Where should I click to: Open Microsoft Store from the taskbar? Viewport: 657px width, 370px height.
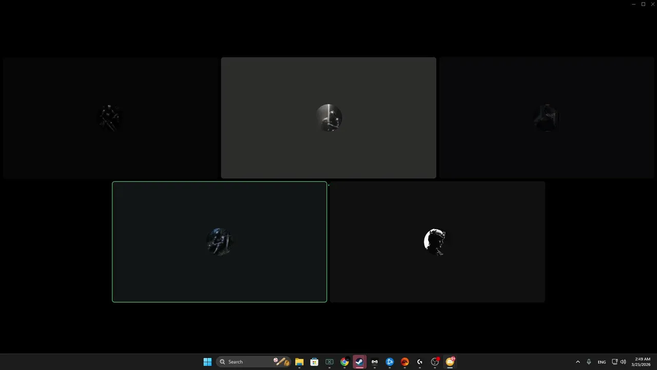point(314,362)
